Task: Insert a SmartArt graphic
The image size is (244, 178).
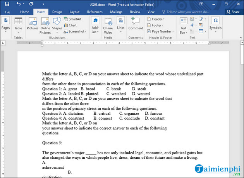Action: point(72,19)
